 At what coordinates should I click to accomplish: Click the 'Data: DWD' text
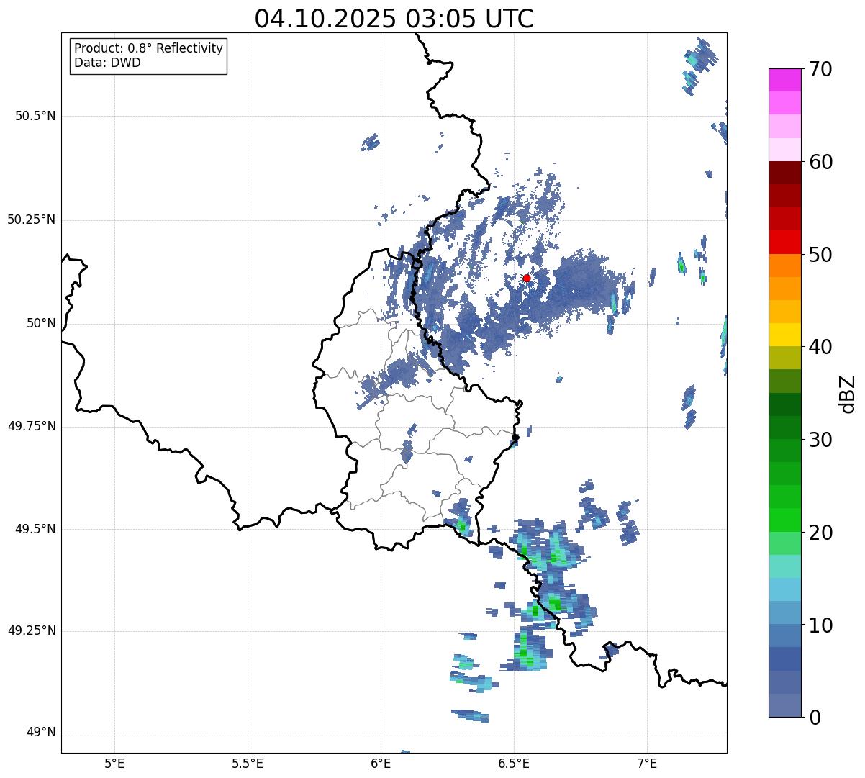click(x=107, y=63)
